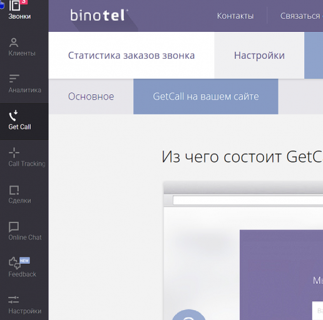Click the red notification badge on Звонки
Screen dimensions: 323x320
tap(24, 2)
